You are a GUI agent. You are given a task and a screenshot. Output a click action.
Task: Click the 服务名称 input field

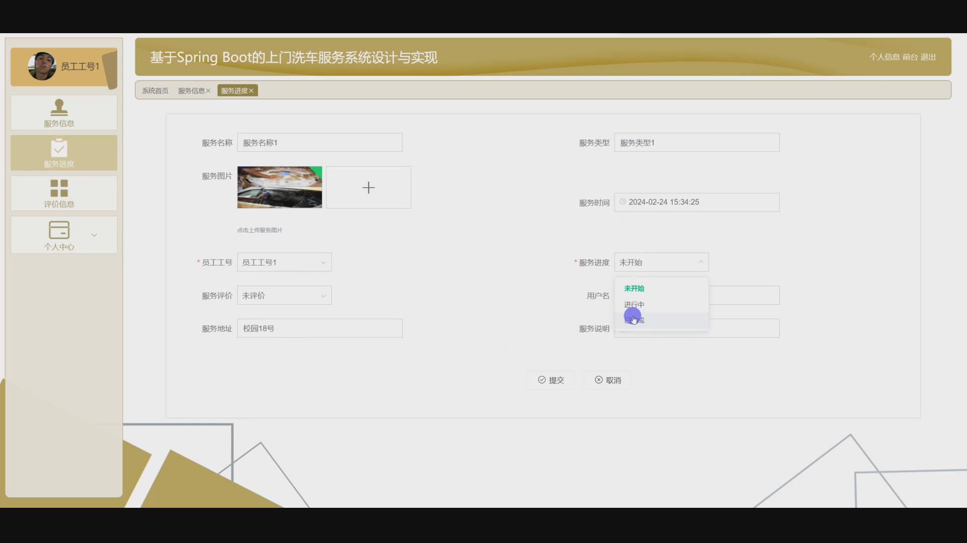point(319,142)
